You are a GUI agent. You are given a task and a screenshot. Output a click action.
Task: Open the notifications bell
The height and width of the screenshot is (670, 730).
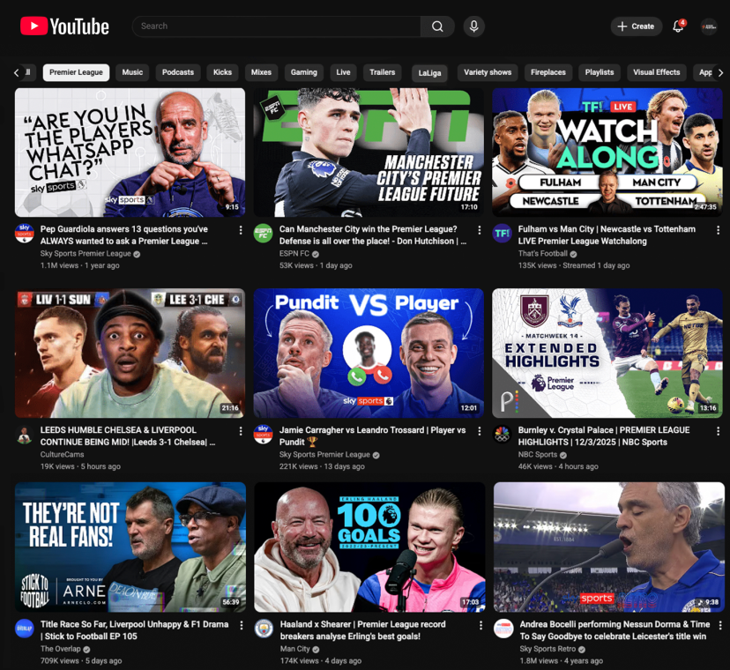pyautogui.click(x=678, y=26)
